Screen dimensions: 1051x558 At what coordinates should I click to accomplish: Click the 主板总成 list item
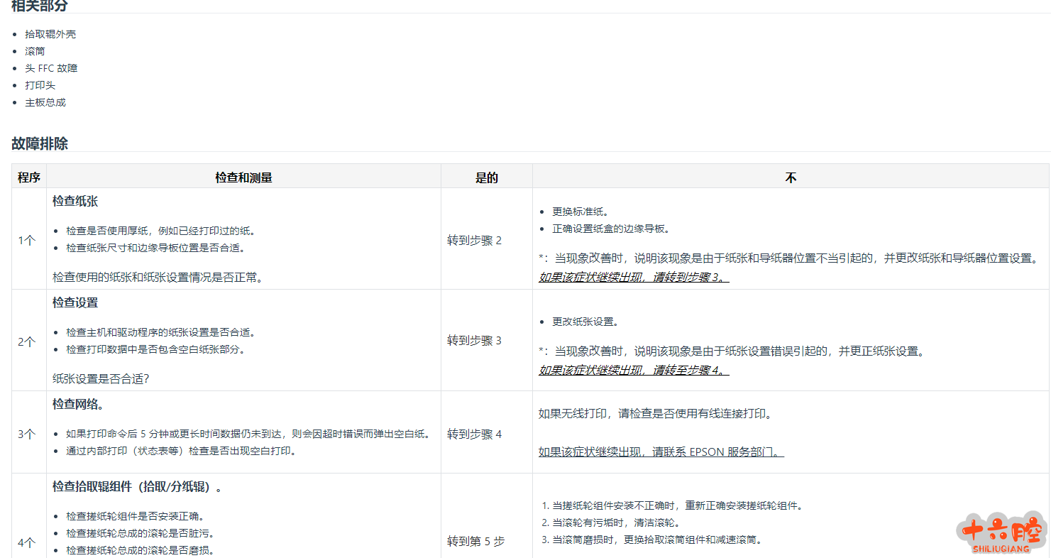tap(45, 102)
